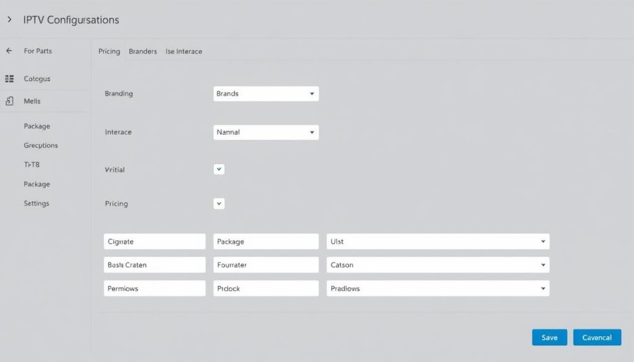The image size is (634, 362).
Task: Expand the Ulst dropdown
Action: pos(438,241)
